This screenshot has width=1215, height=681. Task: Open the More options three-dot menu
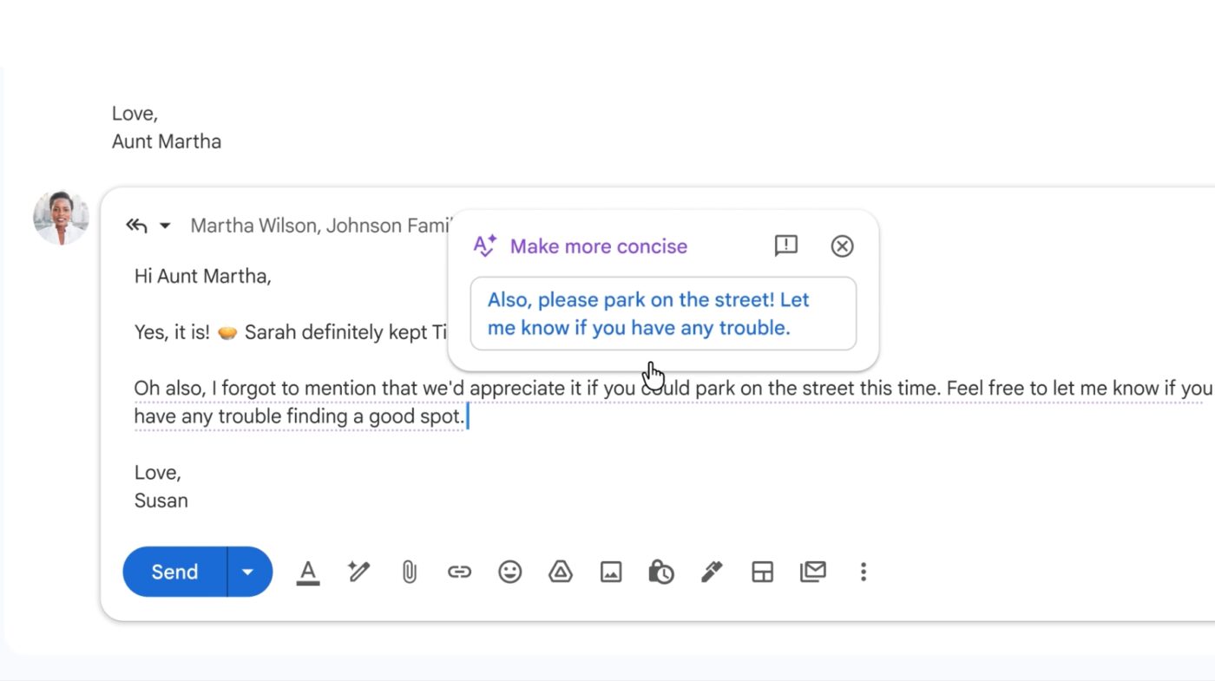coord(863,571)
